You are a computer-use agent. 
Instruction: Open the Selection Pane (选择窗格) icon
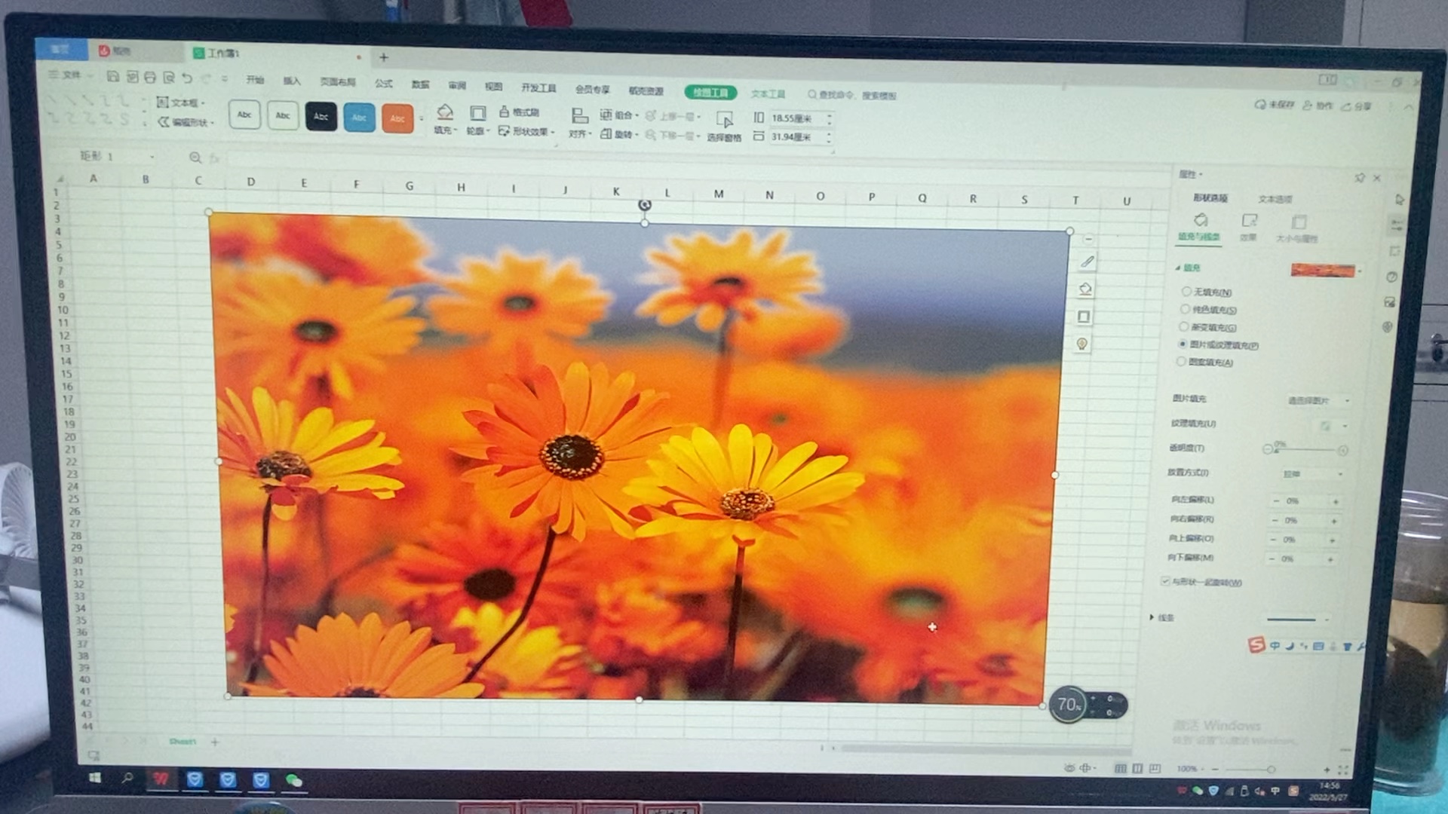pyautogui.click(x=724, y=121)
